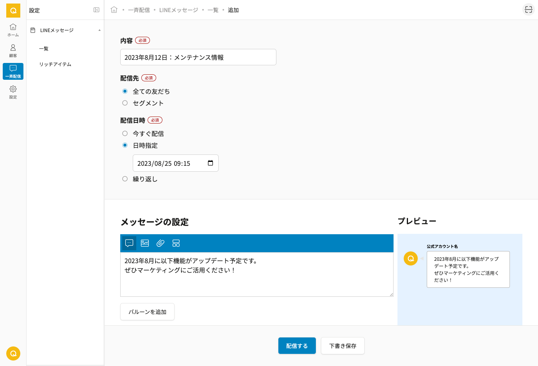538x366 pixels.
Task: Select the セグメント radio option
Action: 125,103
